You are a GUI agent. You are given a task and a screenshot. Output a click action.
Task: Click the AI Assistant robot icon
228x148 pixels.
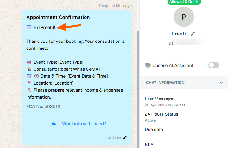pyautogui.click(x=148, y=65)
